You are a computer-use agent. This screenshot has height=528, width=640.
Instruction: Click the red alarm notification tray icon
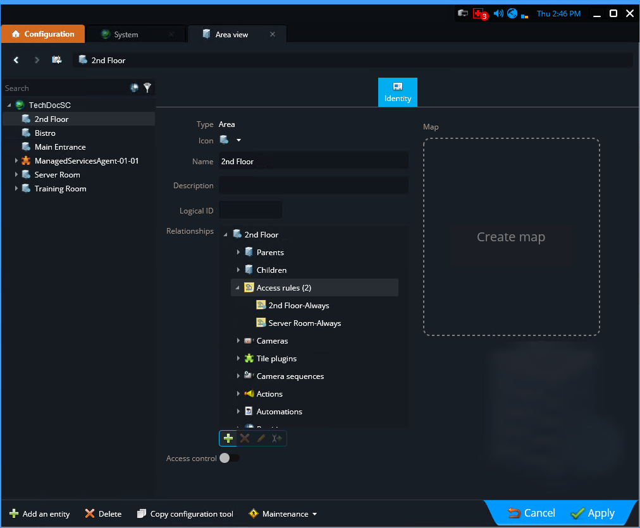(479, 14)
